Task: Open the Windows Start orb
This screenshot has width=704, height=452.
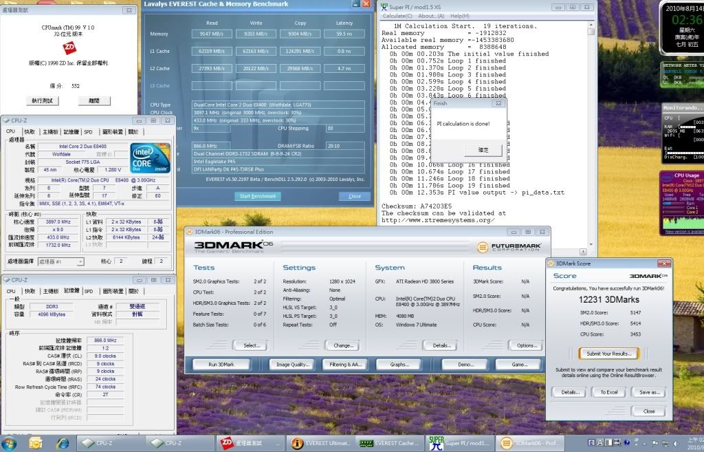Action: point(9,444)
